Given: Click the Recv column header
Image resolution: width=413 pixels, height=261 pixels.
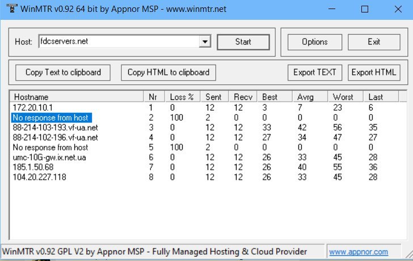Looking at the screenshot, I should [243, 97].
